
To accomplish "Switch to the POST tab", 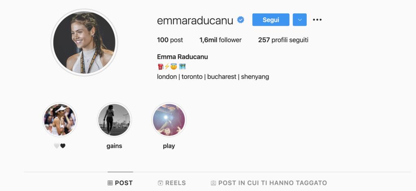I will pos(120,183).
